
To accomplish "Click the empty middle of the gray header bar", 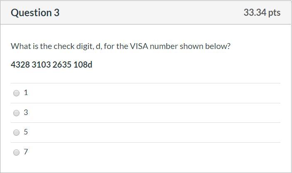I will [x=149, y=13].
